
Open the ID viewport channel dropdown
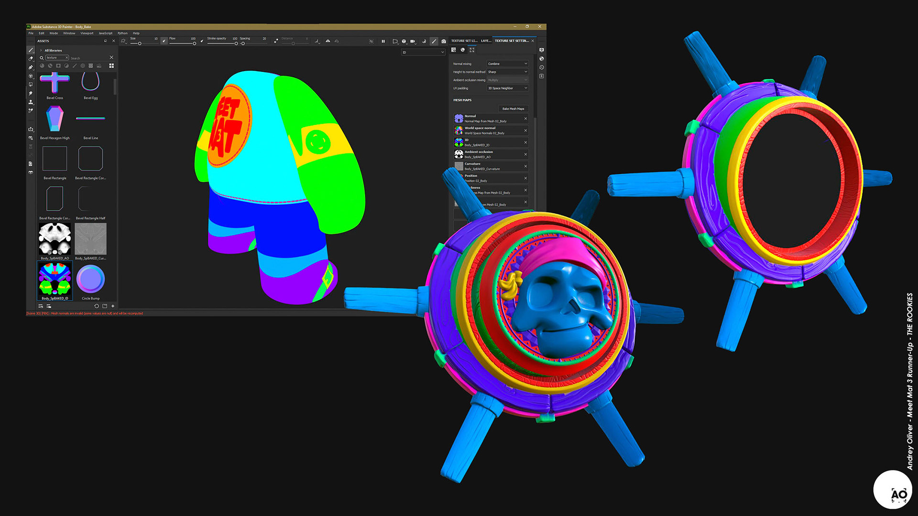(x=423, y=52)
